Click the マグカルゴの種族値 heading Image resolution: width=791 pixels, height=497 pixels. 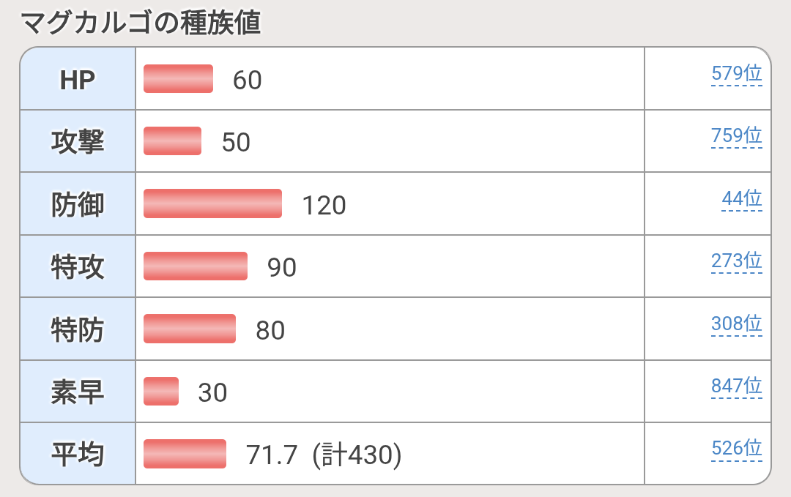pos(141,23)
